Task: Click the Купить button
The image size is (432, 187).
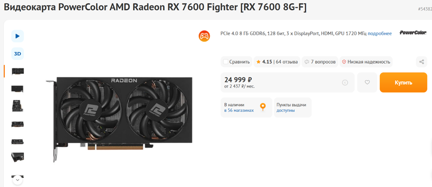Action: click(403, 82)
